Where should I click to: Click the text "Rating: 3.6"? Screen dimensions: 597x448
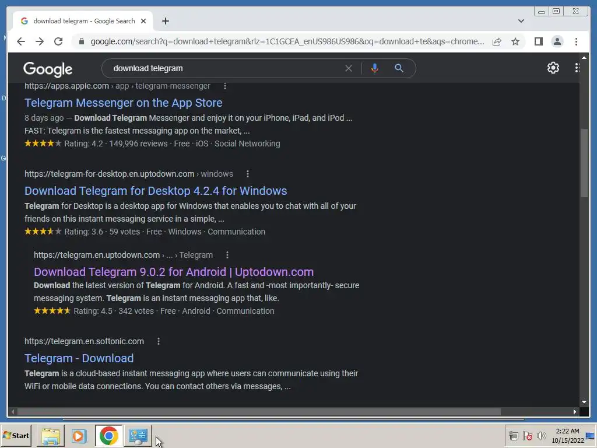(84, 232)
